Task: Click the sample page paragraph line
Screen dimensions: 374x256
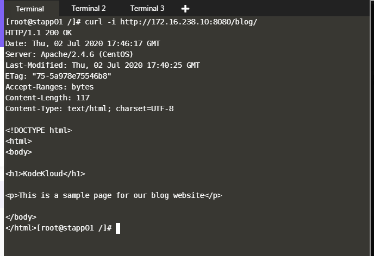Action: click(114, 195)
